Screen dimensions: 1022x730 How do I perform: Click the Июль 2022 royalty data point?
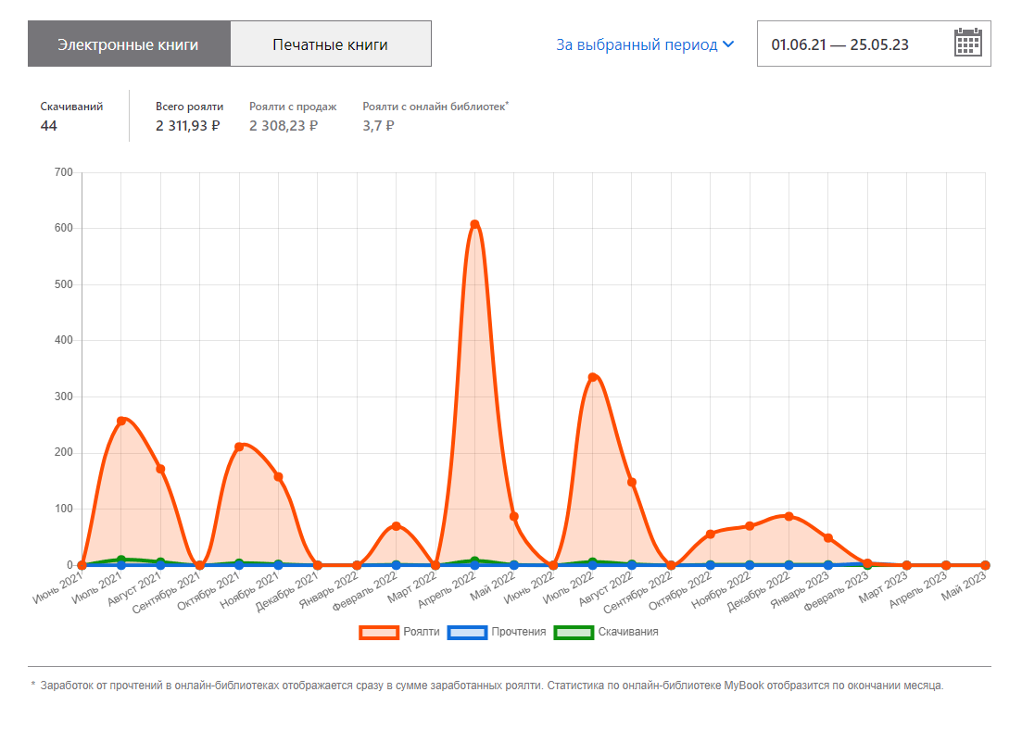pyautogui.click(x=592, y=377)
